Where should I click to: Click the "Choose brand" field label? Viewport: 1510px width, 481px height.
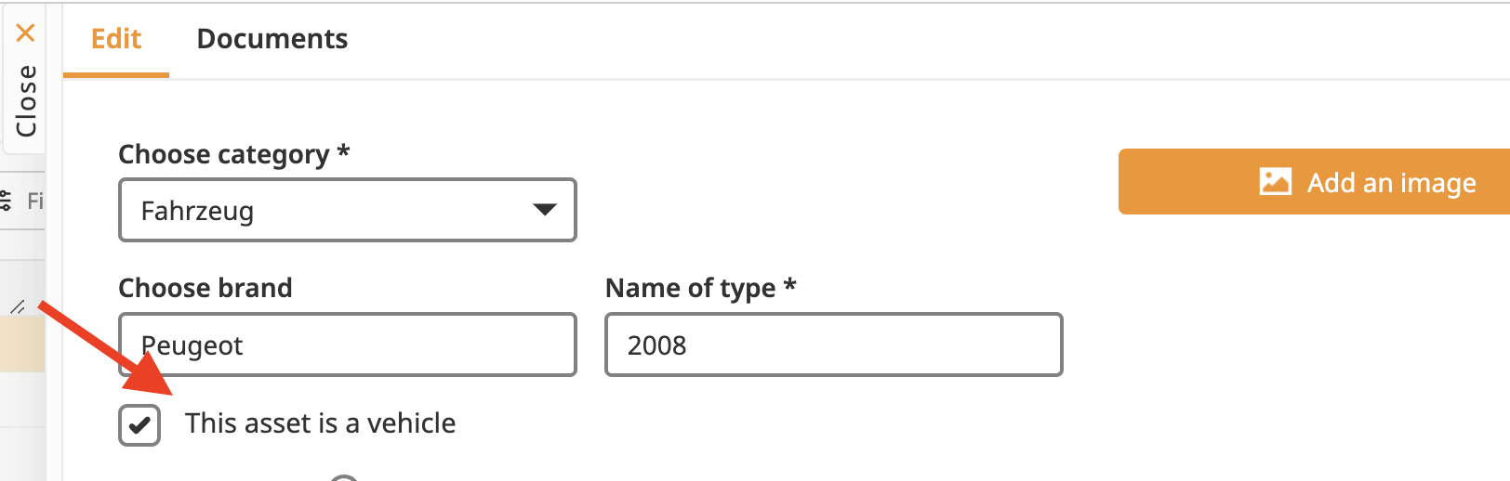pos(205,288)
